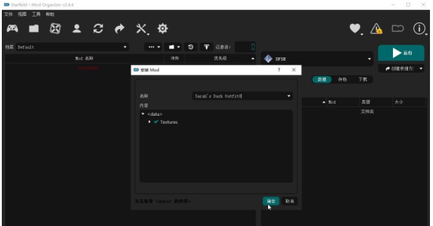
Task: Open the first menu bar item (文件)
Action: tap(8, 14)
